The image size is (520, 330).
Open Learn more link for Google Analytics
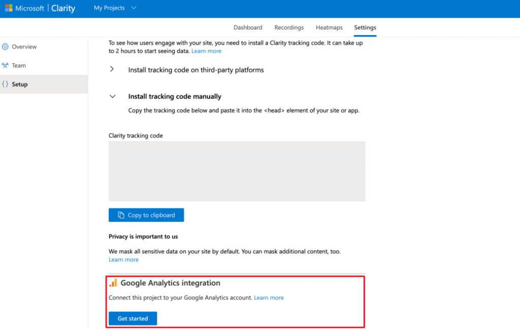[269, 298]
